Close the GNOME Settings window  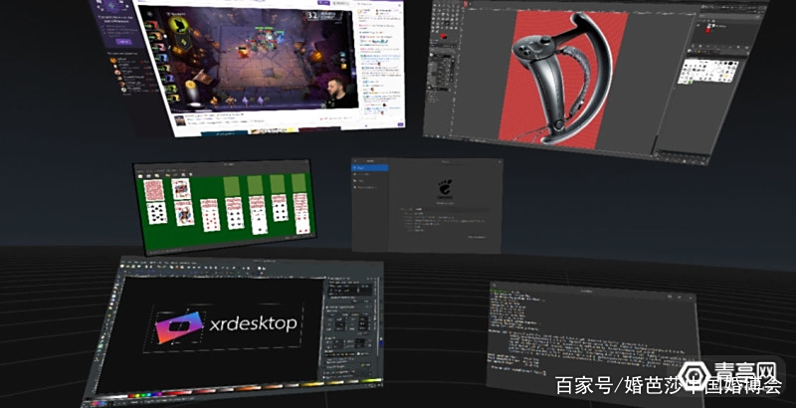click(x=499, y=162)
